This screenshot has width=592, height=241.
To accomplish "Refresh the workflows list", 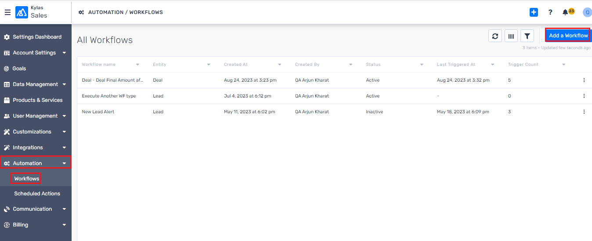I will tap(495, 36).
